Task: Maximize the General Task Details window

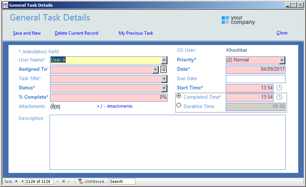Action: (294, 5)
